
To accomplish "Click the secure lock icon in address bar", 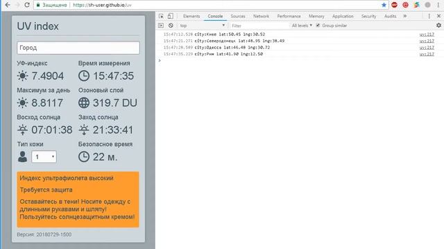I will 38,5.
